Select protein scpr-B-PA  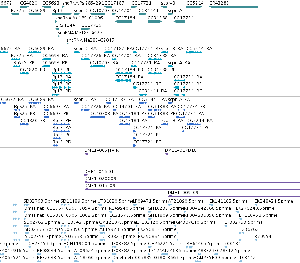point(165,124)
